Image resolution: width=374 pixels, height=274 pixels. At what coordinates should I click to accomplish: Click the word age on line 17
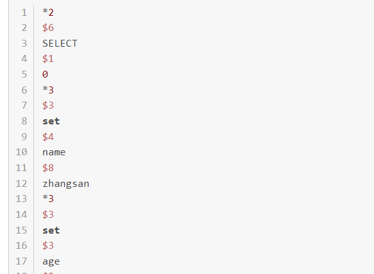click(51, 262)
